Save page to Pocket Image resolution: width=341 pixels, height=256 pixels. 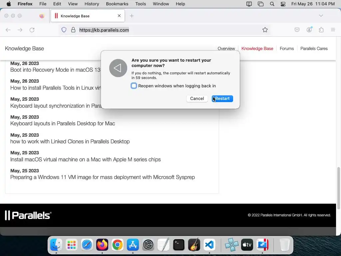[x=297, y=30]
